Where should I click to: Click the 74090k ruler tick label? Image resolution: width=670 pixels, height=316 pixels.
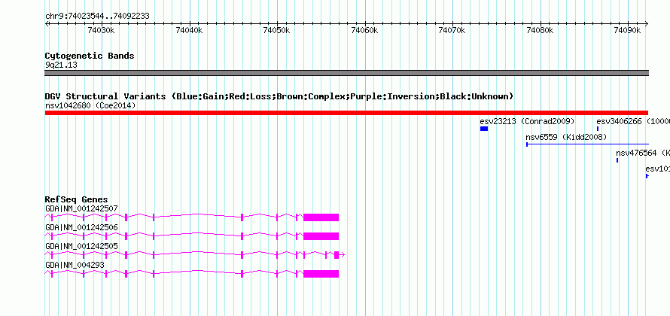point(627,30)
